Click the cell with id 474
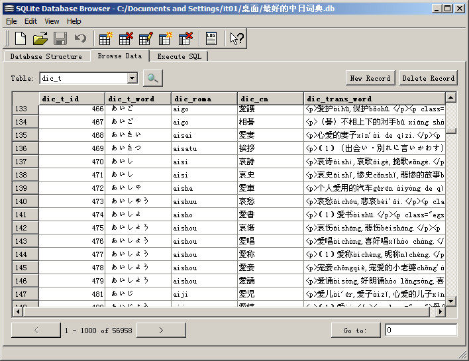The image size is (469, 361). [x=72, y=215]
